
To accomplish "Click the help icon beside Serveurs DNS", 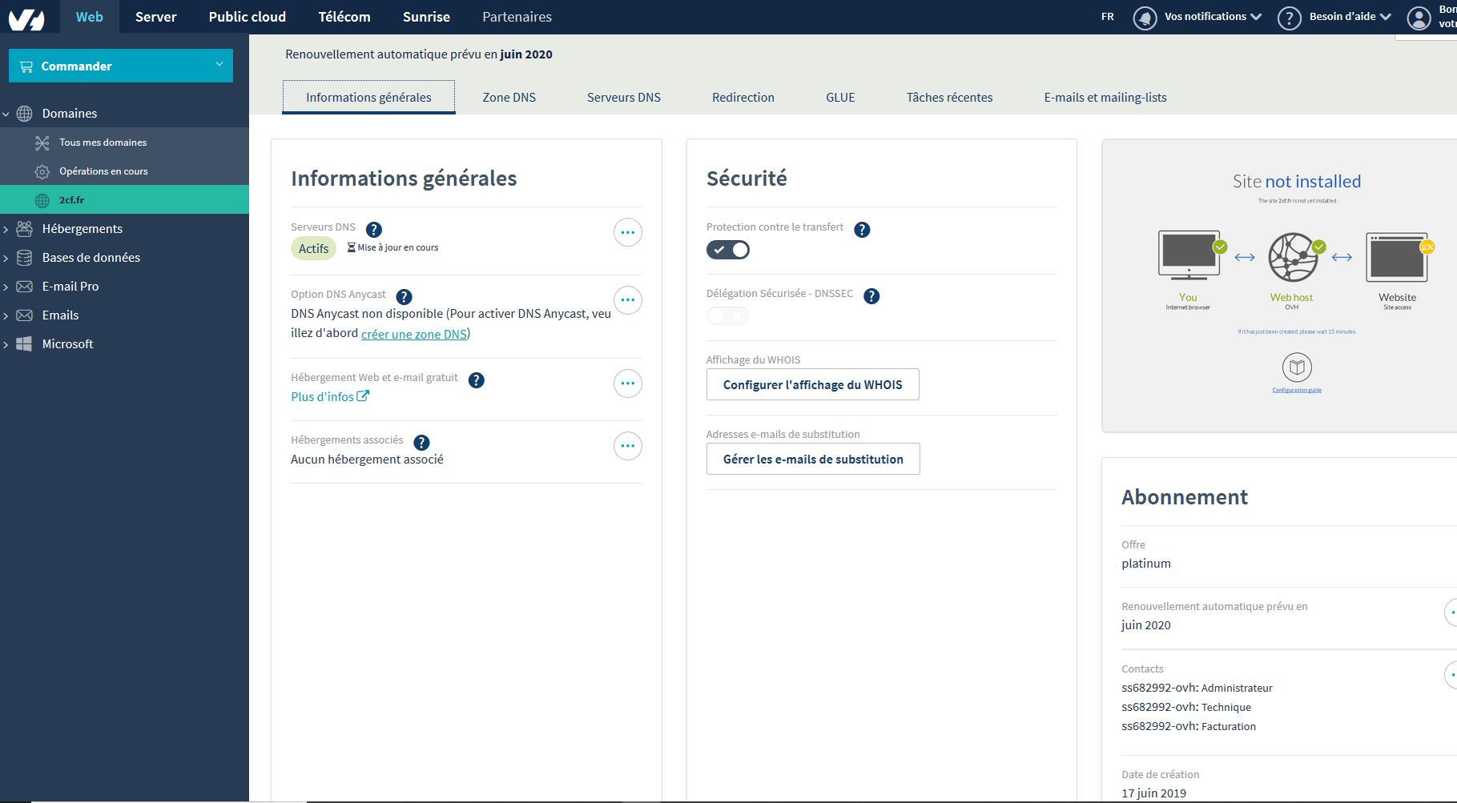I will [373, 230].
